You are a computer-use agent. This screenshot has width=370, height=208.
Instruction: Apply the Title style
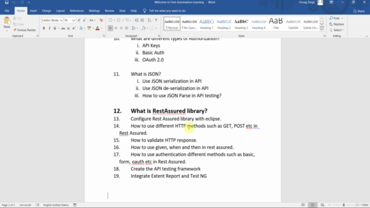tap(276, 24)
